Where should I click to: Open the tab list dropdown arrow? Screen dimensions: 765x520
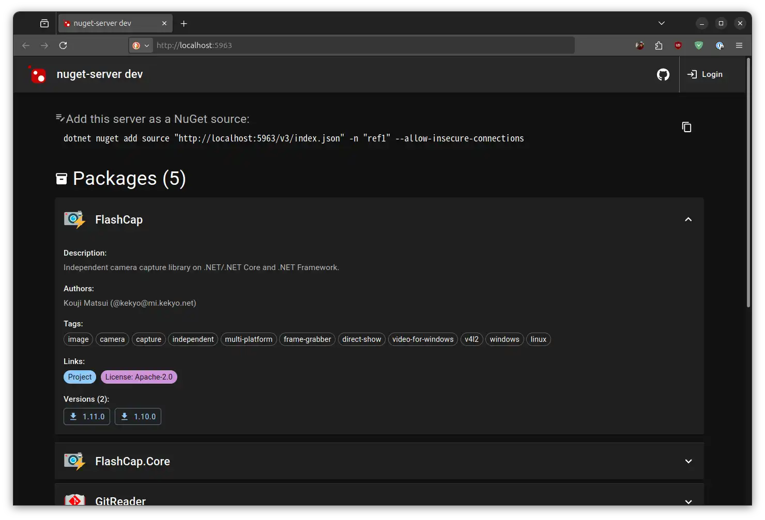point(661,23)
